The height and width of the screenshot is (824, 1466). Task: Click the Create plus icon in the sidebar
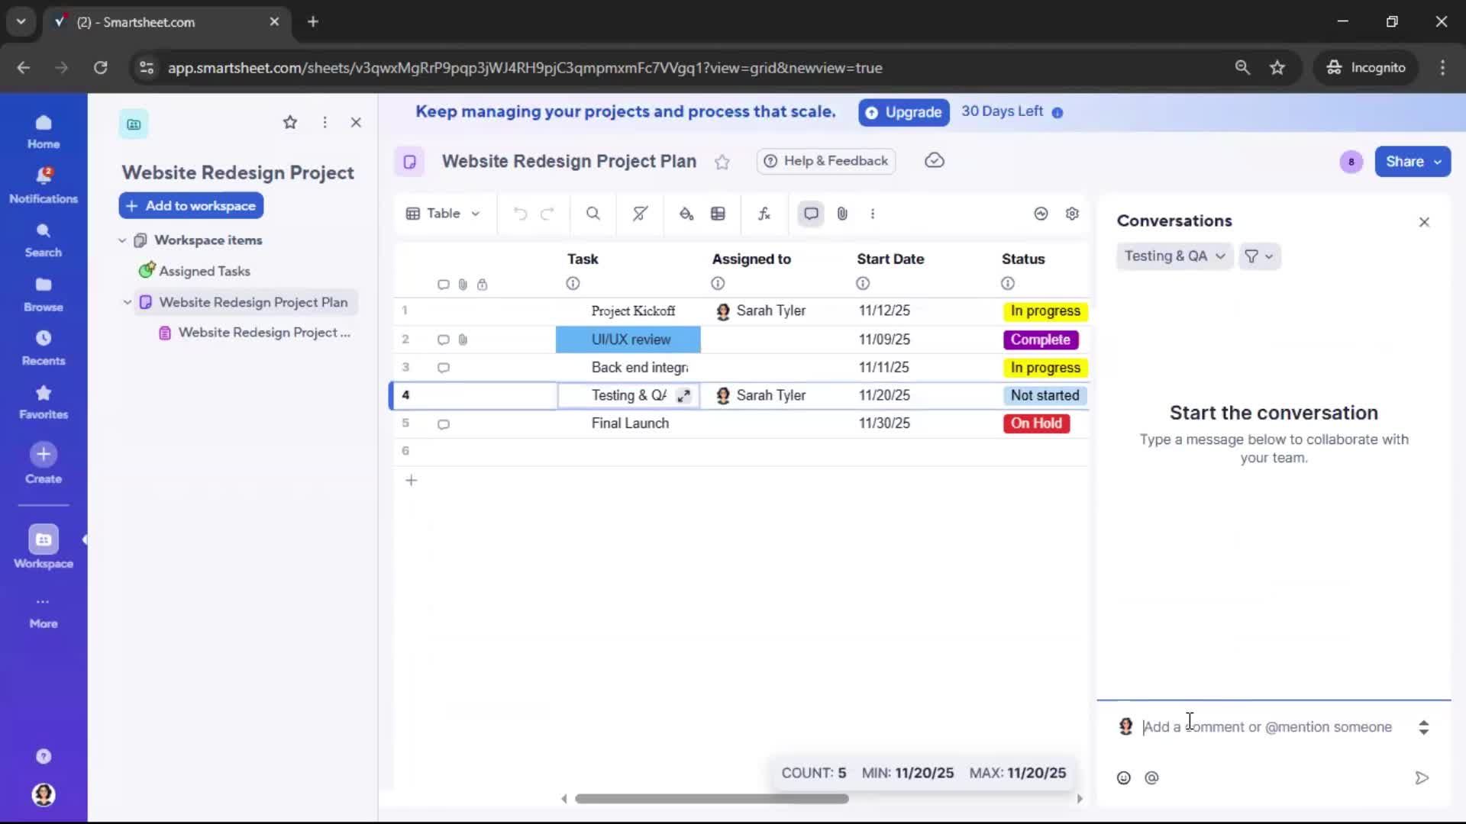pos(44,459)
